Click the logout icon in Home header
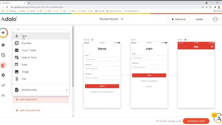222x125 pixels. [x=212, y=47]
